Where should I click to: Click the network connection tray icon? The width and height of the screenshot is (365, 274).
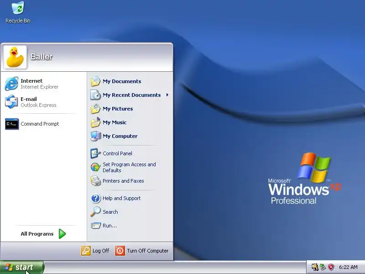coord(323,267)
